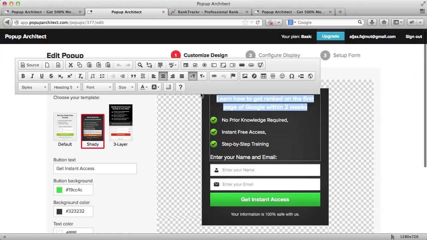The image size is (427, 240).
Task: Insert a radio button form field
Action: 204,65
